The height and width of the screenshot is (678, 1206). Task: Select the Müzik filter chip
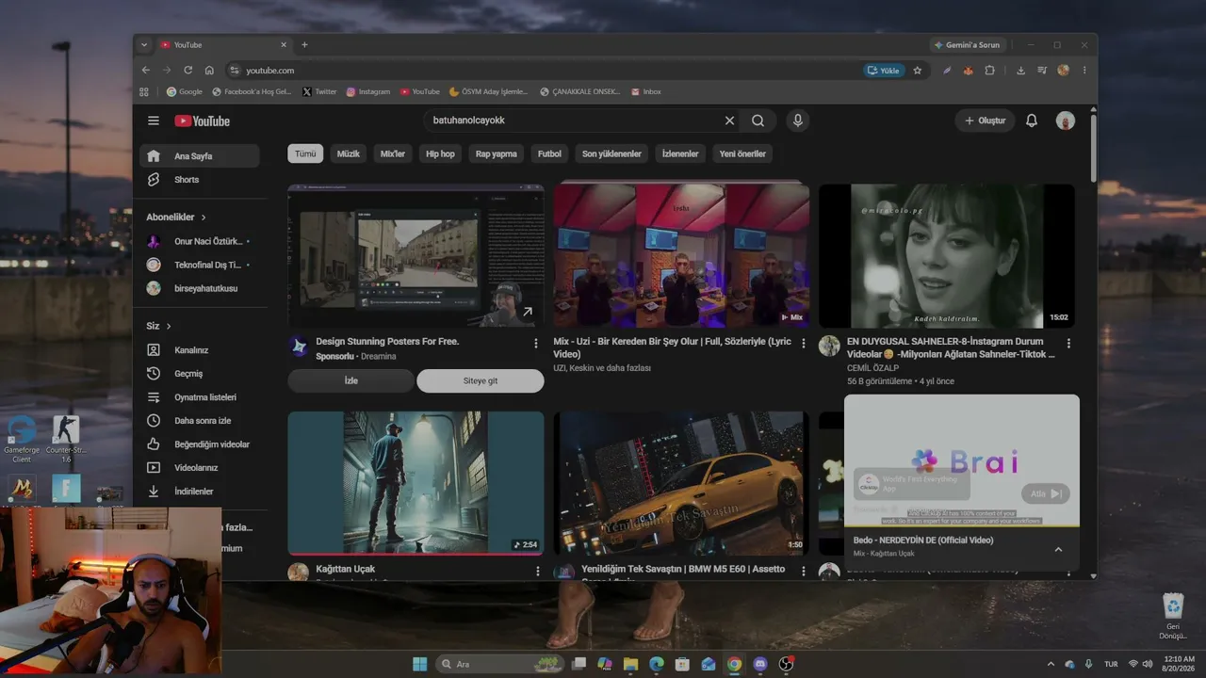point(349,153)
